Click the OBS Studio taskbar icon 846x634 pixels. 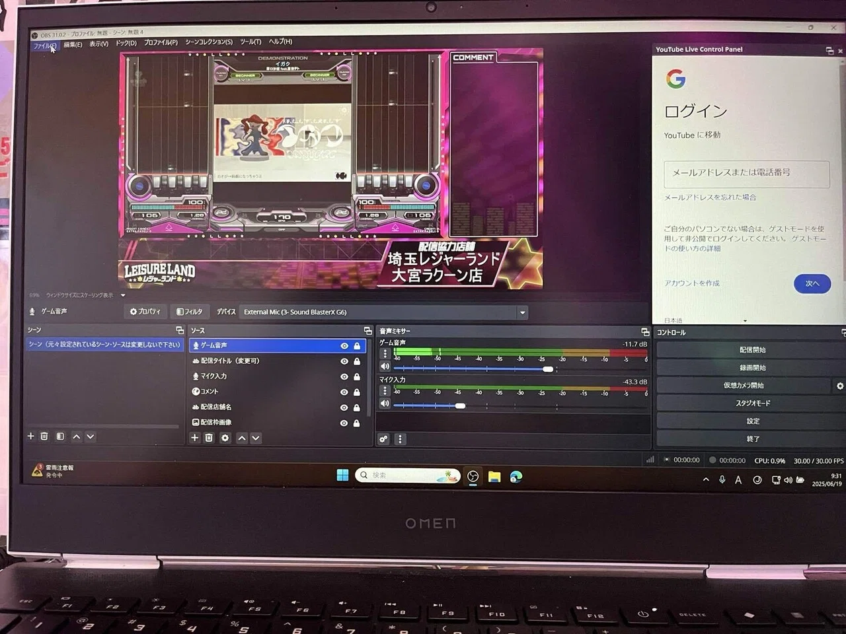[x=473, y=477]
